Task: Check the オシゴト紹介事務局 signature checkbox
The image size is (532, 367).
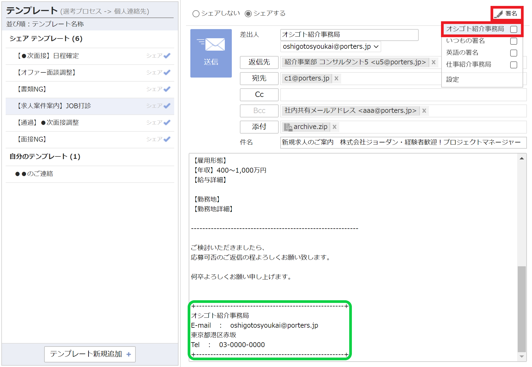Action: (x=513, y=29)
